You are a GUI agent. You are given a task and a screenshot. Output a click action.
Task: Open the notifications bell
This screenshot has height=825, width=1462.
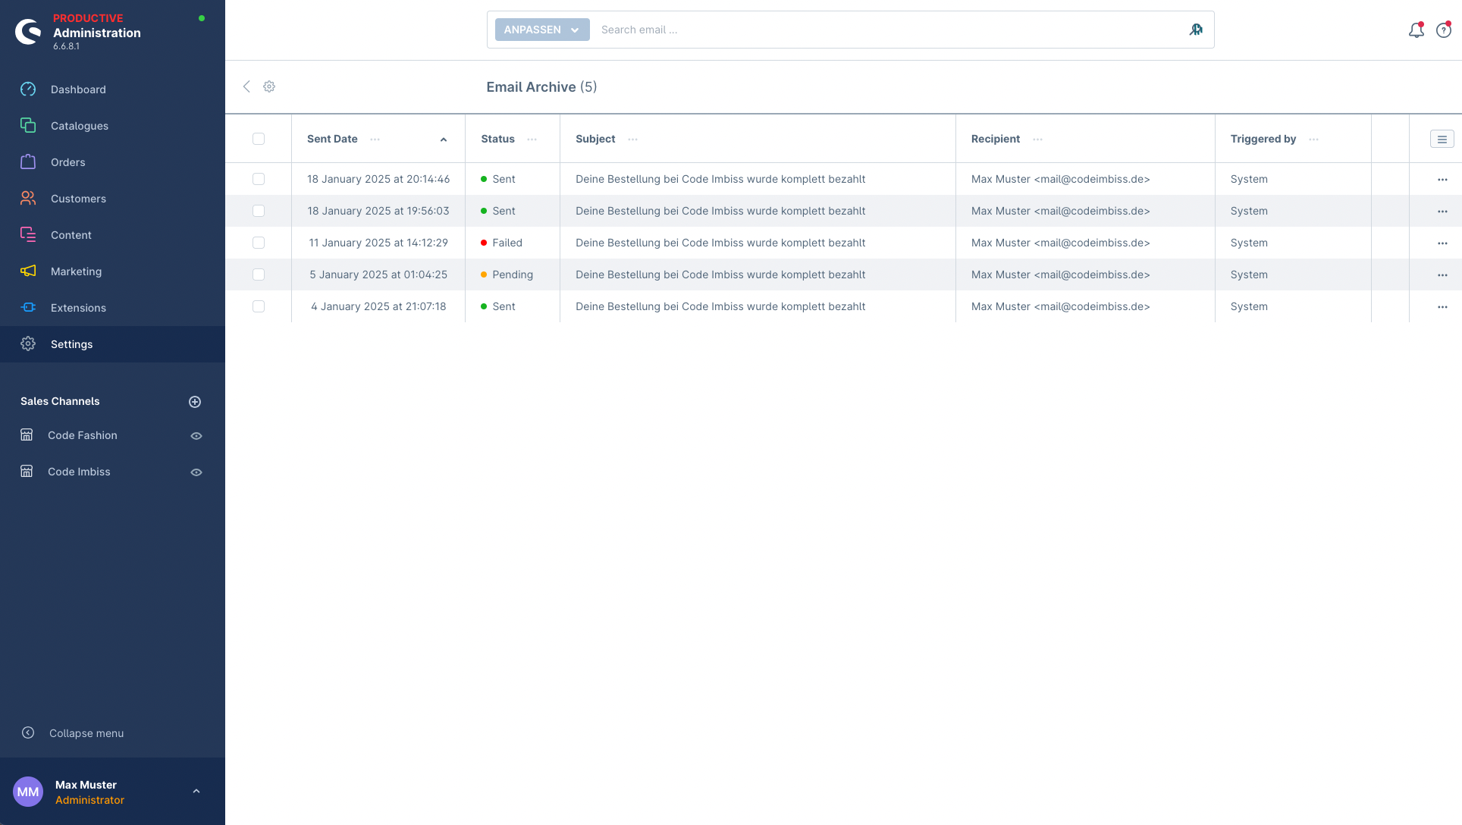[1416, 30]
